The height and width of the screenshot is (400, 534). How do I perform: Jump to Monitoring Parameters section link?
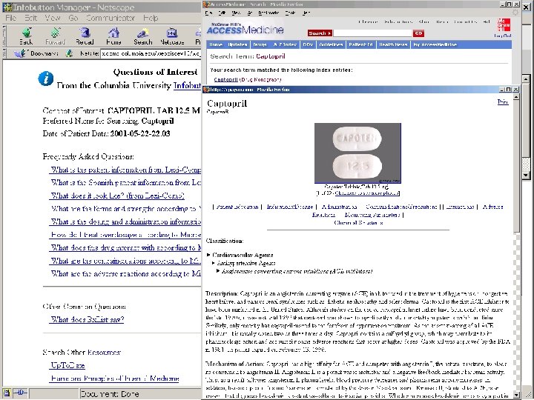click(x=372, y=215)
